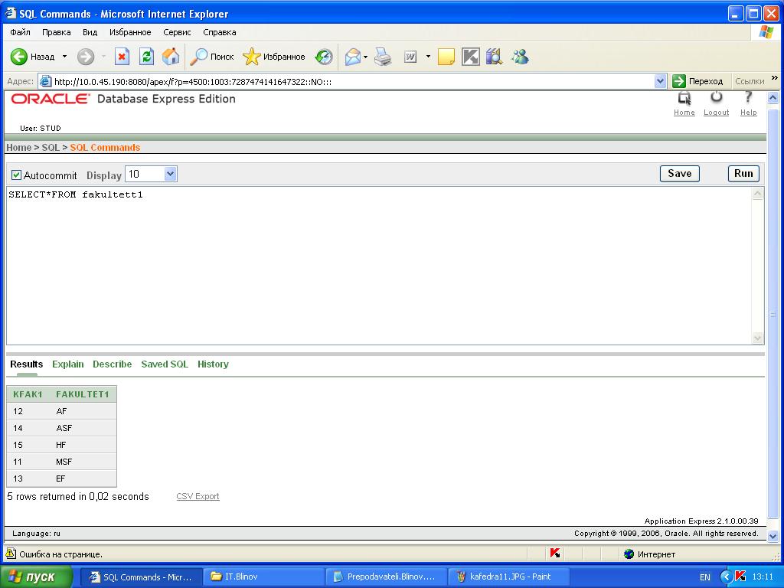Image resolution: width=784 pixels, height=588 pixels.
Task: Open the Word edit dropdown arrow
Action: 428,57
